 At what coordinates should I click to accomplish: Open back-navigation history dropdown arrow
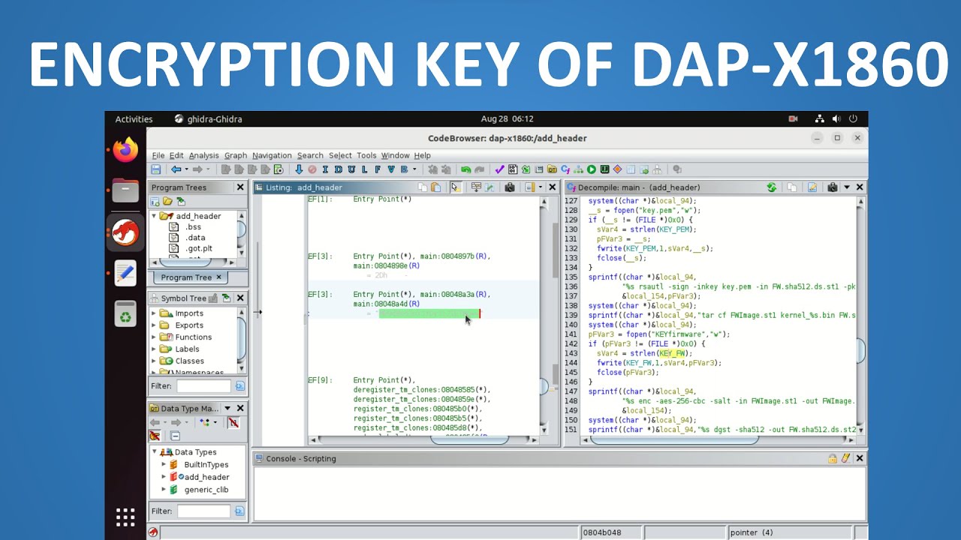tap(186, 169)
